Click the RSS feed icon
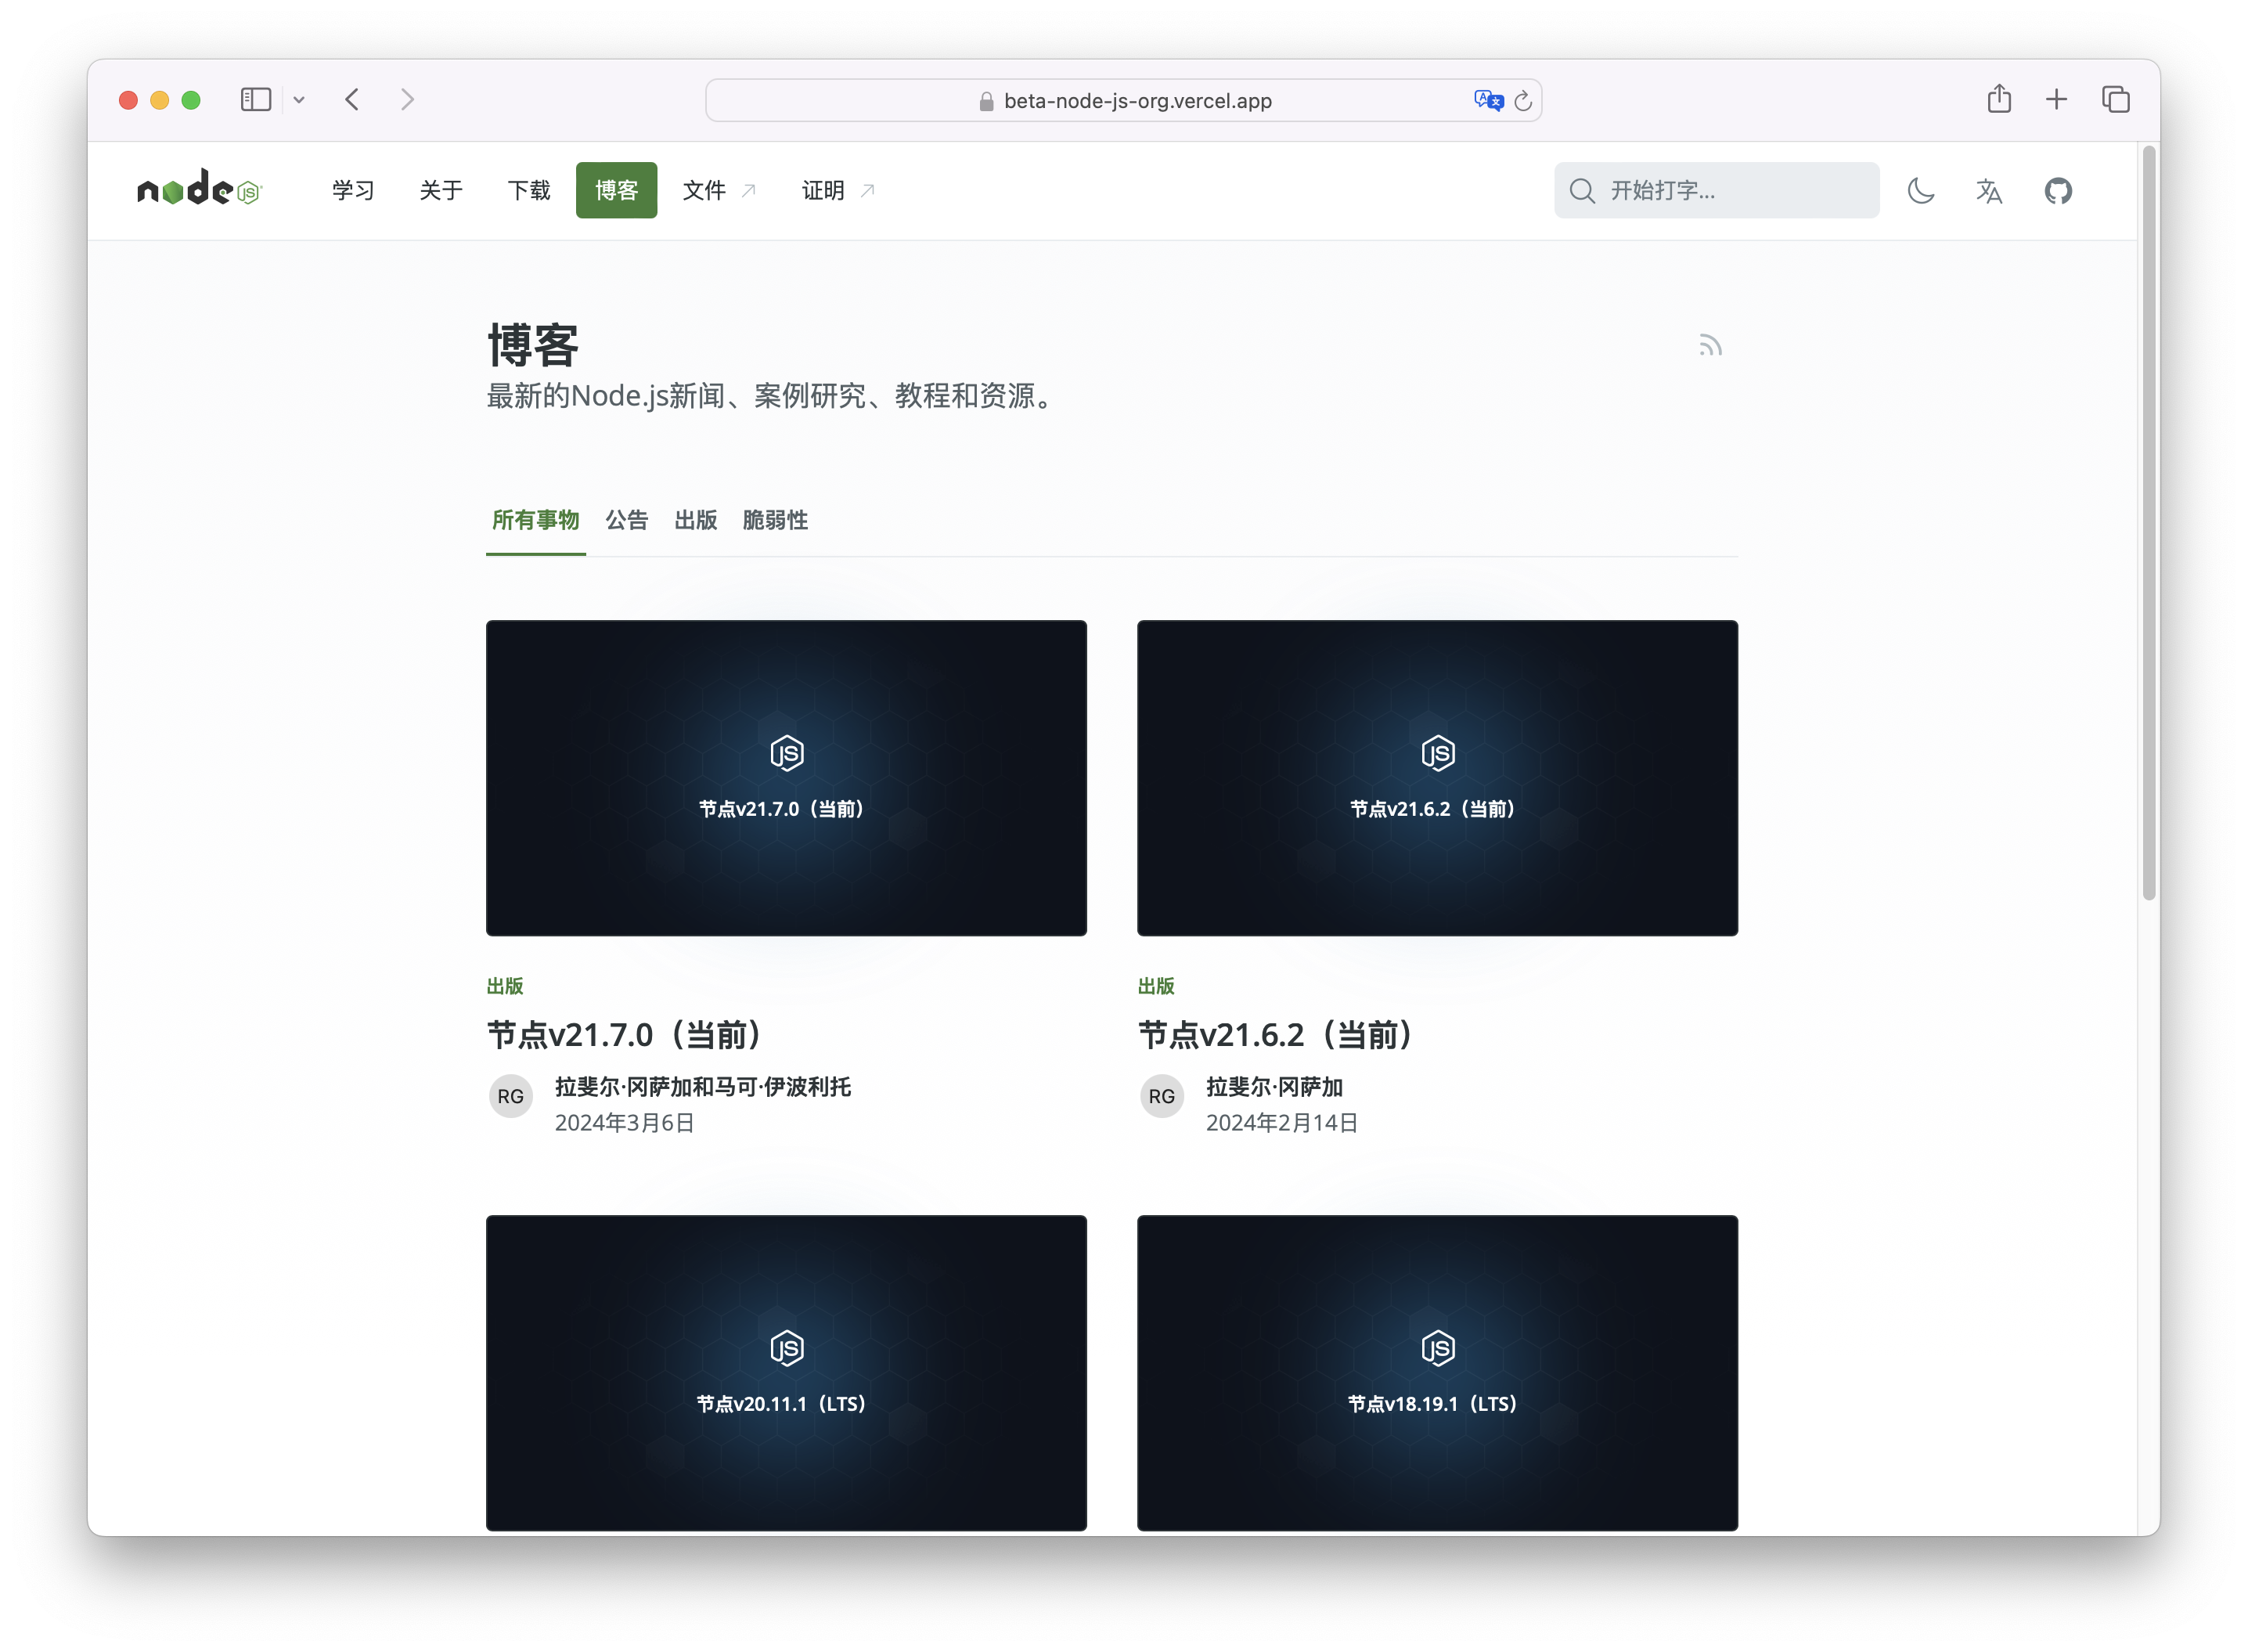The height and width of the screenshot is (1652, 2248). point(1710,346)
